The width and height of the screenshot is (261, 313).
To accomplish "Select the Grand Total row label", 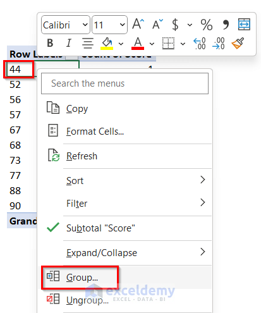I will pyautogui.click(x=22, y=221).
